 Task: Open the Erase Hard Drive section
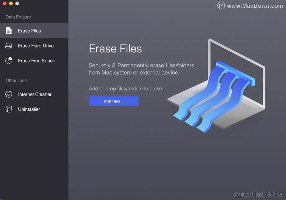click(x=34, y=46)
